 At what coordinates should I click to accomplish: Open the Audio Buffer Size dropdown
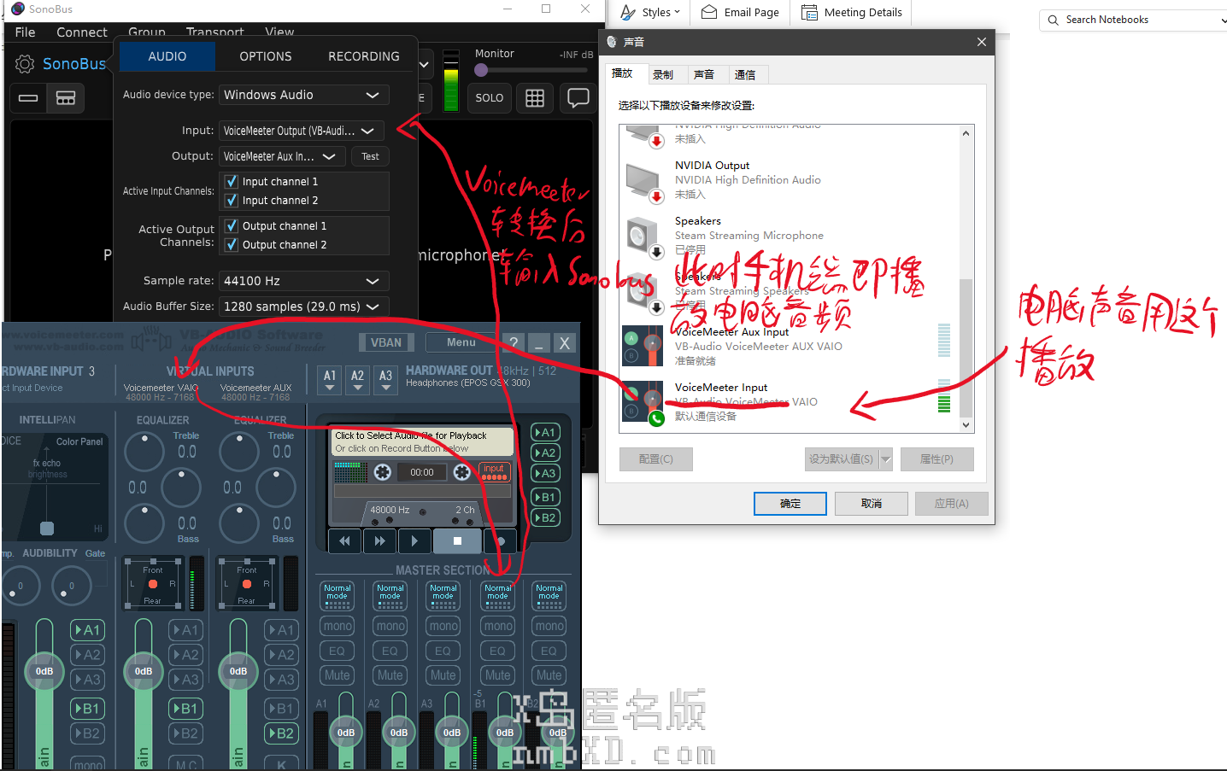303,307
